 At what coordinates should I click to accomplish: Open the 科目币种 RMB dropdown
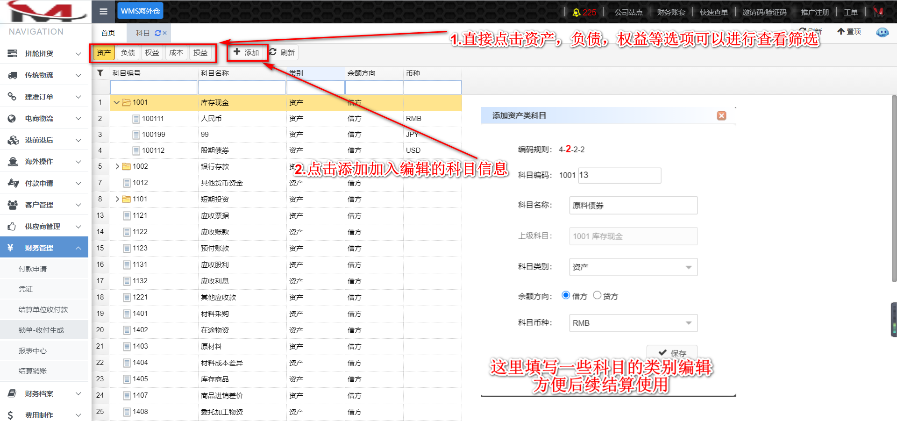point(633,323)
